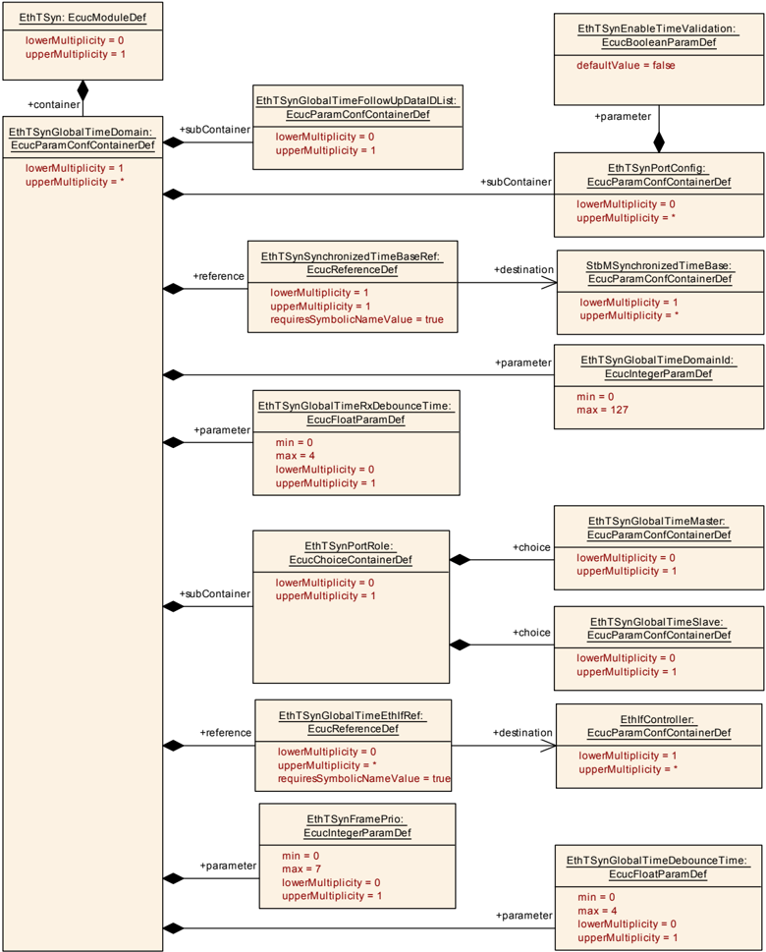This screenshot has height=952, width=766.
Task: Click the diamond above EthTSynPortConfig box
Action: coord(659,142)
